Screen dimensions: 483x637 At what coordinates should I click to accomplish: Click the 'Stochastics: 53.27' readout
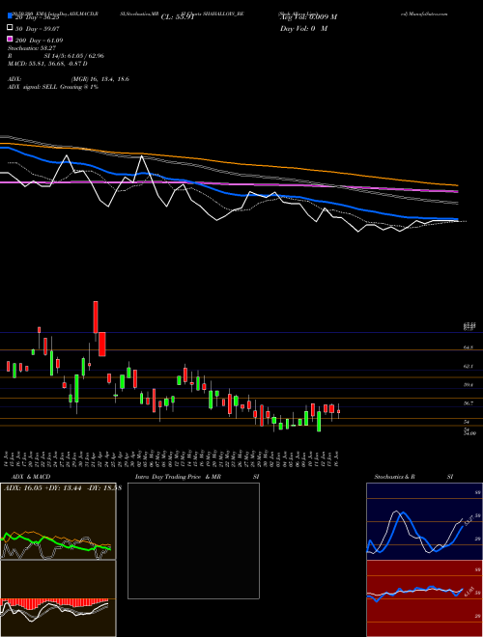pos(31,48)
